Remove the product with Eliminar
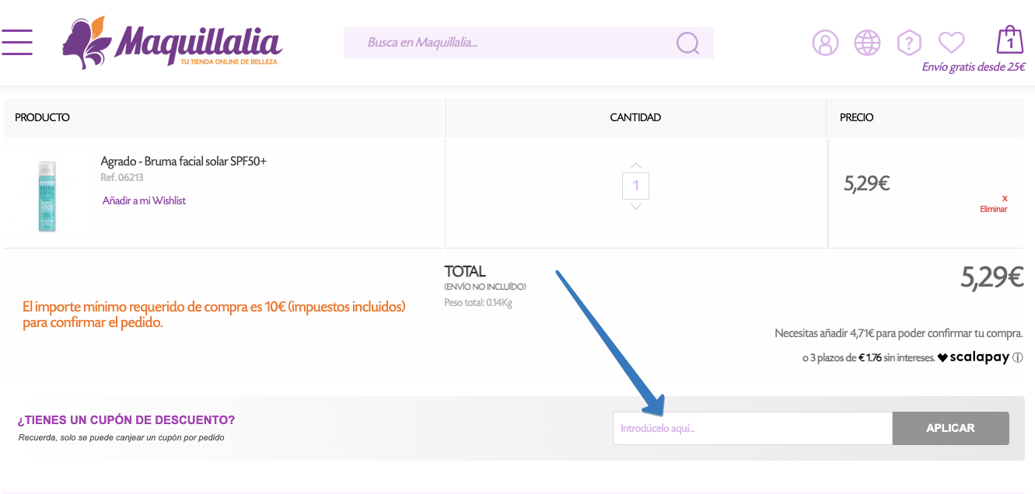 click(x=993, y=208)
